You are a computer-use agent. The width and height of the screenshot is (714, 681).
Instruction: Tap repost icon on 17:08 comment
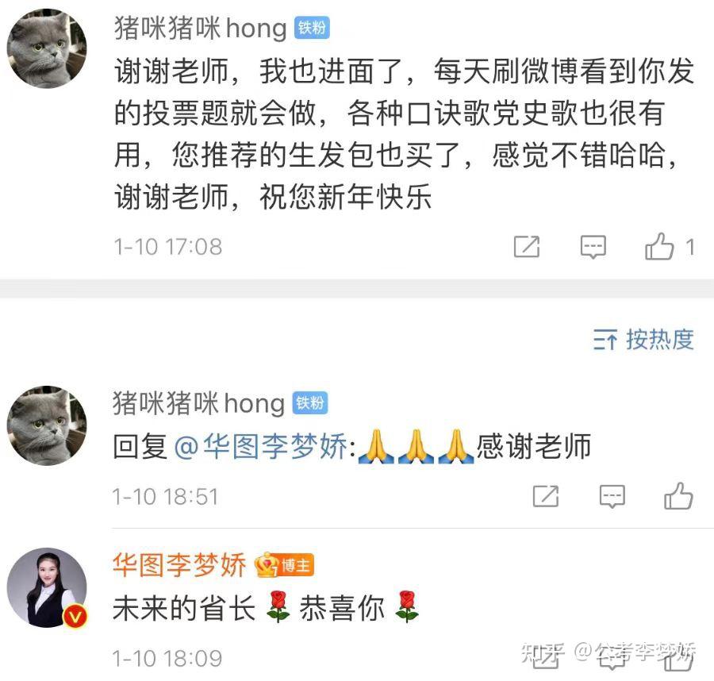(527, 246)
